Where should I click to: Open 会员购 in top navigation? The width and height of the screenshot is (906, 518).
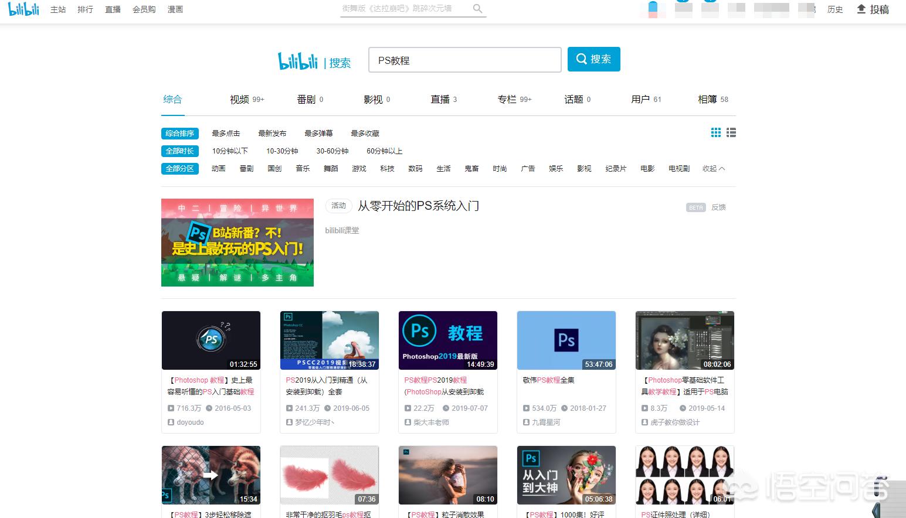[144, 9]
